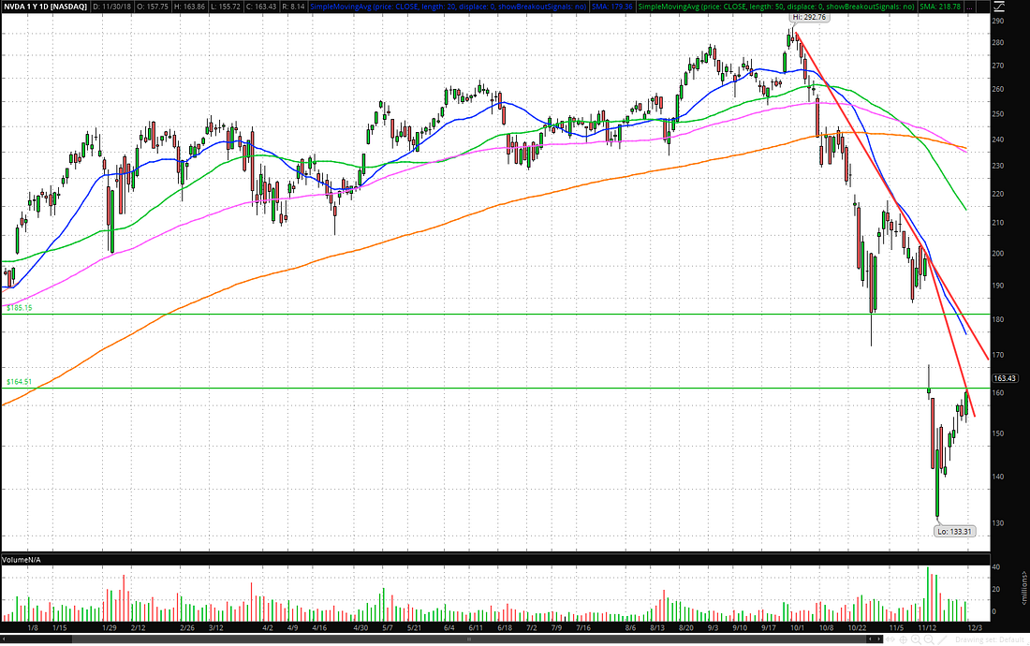Click the H: 163.86 high value
Screen dimensions: 1030x646
[189, 7]
